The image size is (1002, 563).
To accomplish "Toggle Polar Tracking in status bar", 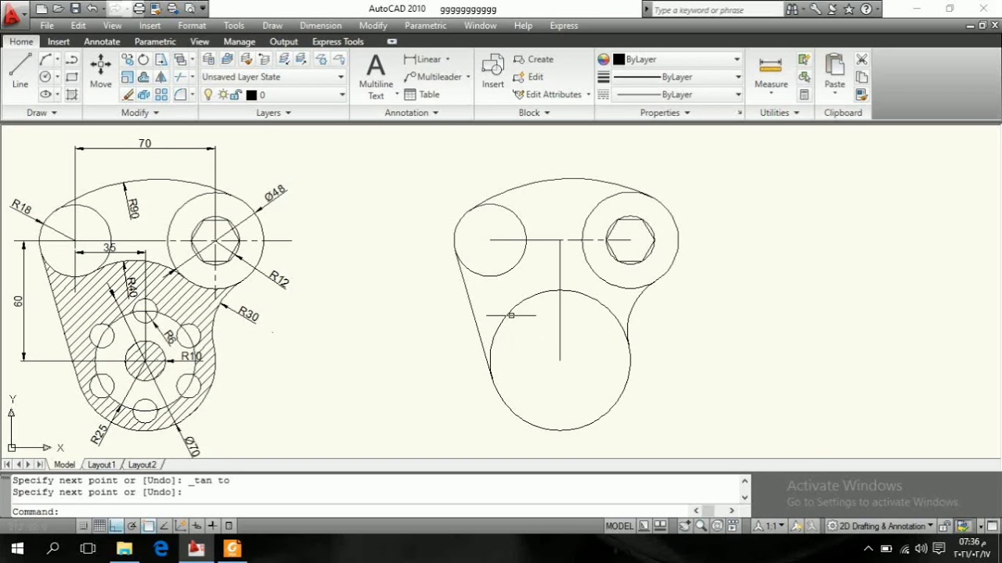I will (132, 525).
